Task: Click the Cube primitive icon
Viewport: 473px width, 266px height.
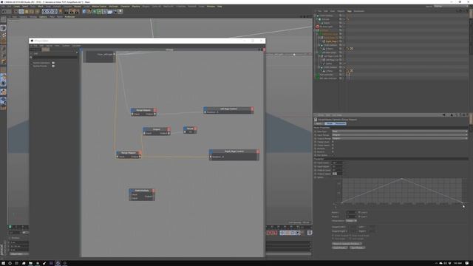Action: pyautogui.click(x=84, y=12)
